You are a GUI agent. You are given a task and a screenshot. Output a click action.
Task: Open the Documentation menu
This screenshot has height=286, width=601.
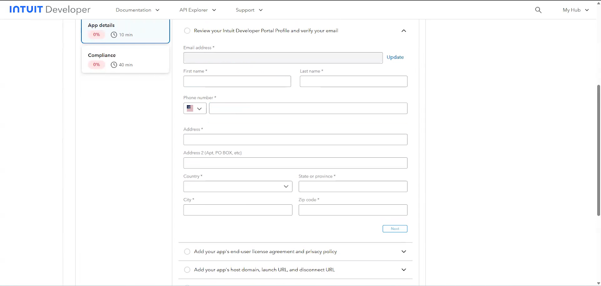pos(138,10)
